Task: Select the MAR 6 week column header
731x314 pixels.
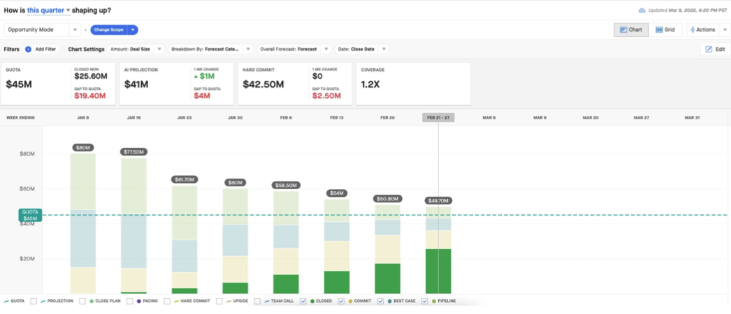Action: pyautogui.click(x=489, y=118)
